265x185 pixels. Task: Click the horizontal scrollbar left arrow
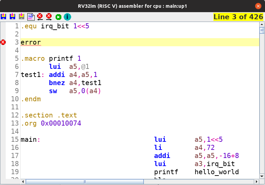[x=23, y=182]
